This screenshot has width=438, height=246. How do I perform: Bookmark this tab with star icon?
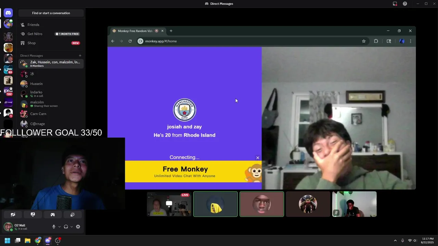364,41
